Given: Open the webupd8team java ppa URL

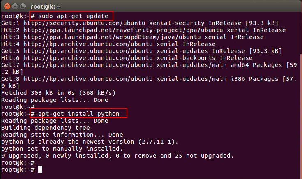Looking at the screenshot, I should (112, 37).
